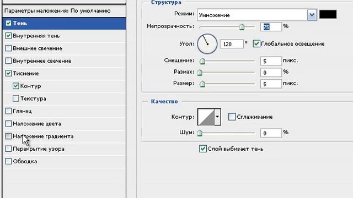Image resolution: width=353 pixels, height=198 pixels.
Task: Click the Смещение value field
Action: point(271,61)
